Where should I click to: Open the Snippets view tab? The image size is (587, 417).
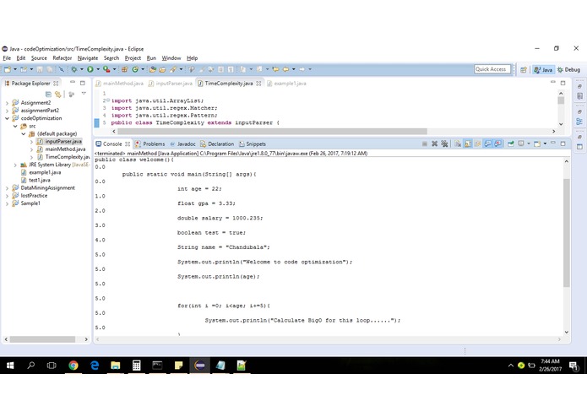click(253, 144)
